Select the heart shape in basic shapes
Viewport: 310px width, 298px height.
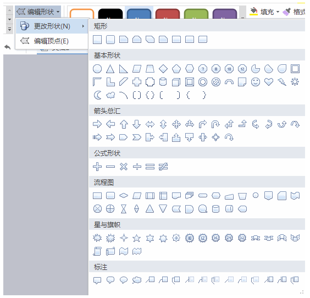(x=269, y=82)
